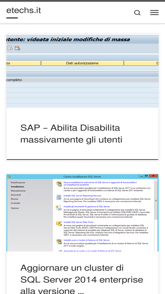Open the hamburger navigation menu

tap(154, 13)
